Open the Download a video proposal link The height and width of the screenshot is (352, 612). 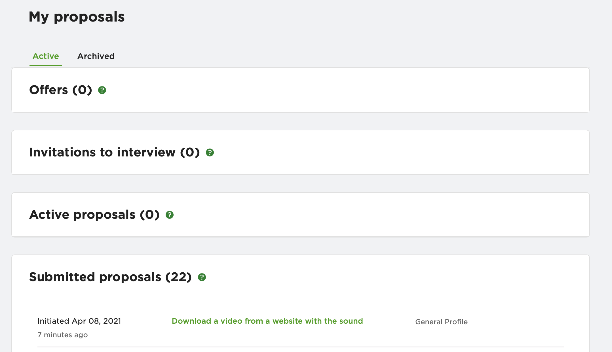click(267, 321)
